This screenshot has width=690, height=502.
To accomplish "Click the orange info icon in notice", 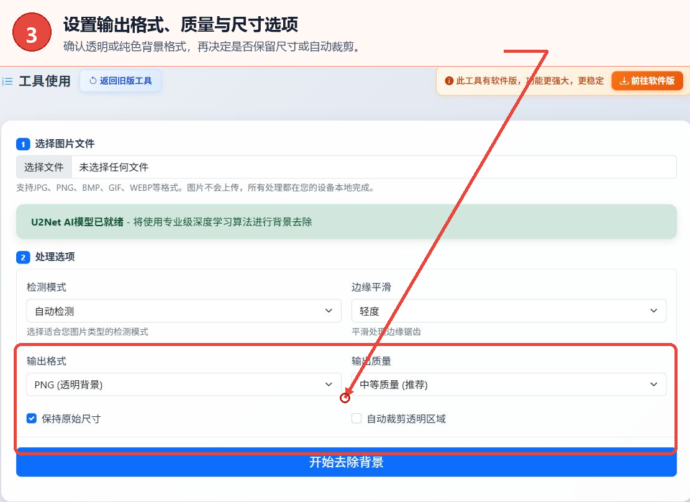I will coord(449,81).
